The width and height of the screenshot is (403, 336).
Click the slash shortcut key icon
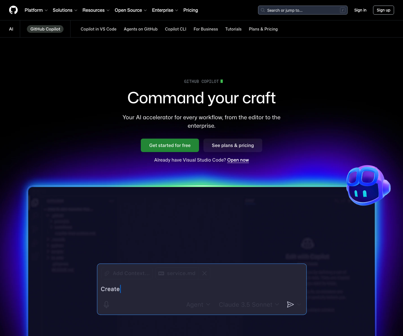pyautogui.click(x=342, y=10)
